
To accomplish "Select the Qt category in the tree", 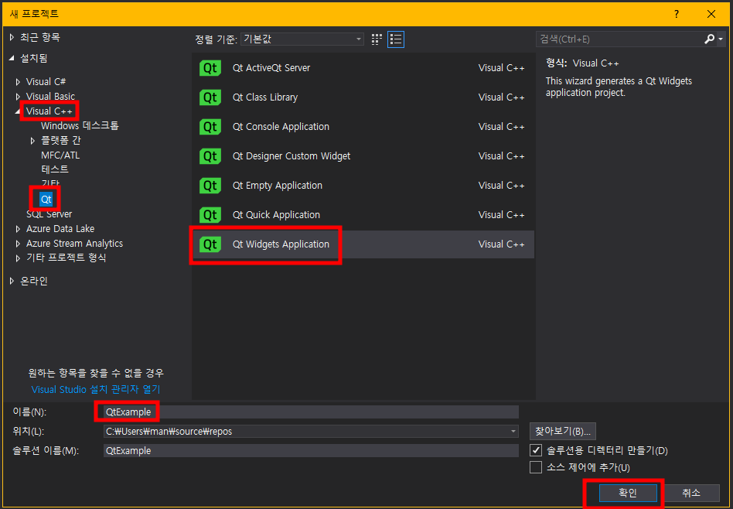I will click(x=46, y=200).
